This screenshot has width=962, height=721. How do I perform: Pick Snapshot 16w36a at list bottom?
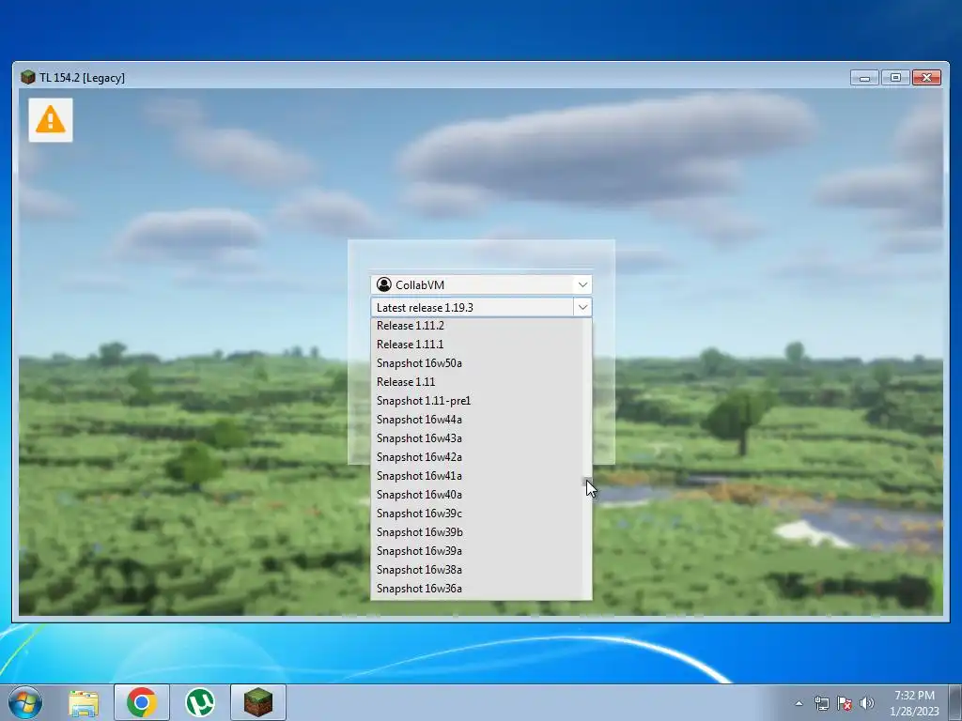click(x=476, y=589)
